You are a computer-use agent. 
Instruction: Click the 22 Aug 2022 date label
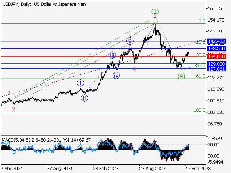[152, 168]
